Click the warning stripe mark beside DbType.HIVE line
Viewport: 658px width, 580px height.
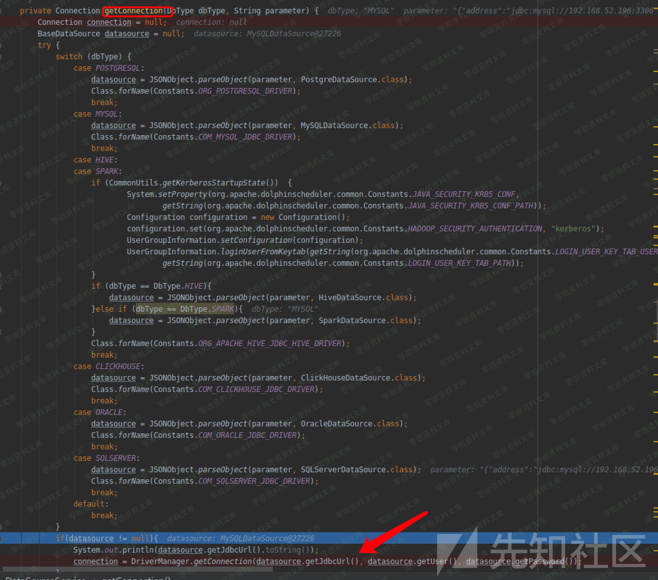(x=655, y=284)
